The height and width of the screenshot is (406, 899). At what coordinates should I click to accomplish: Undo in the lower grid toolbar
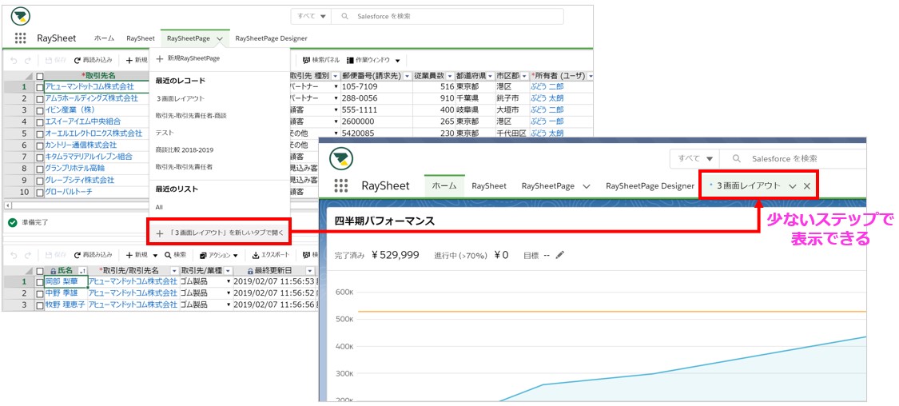[x=14, y=255]
